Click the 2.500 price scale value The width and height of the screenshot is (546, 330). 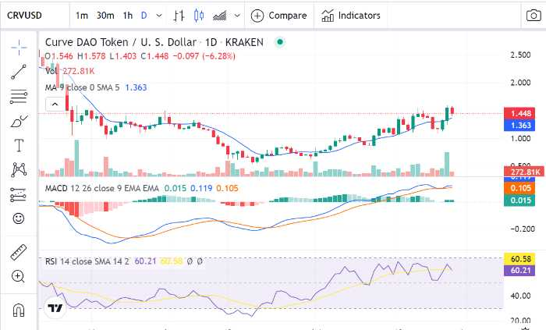(x=520, y=55)
